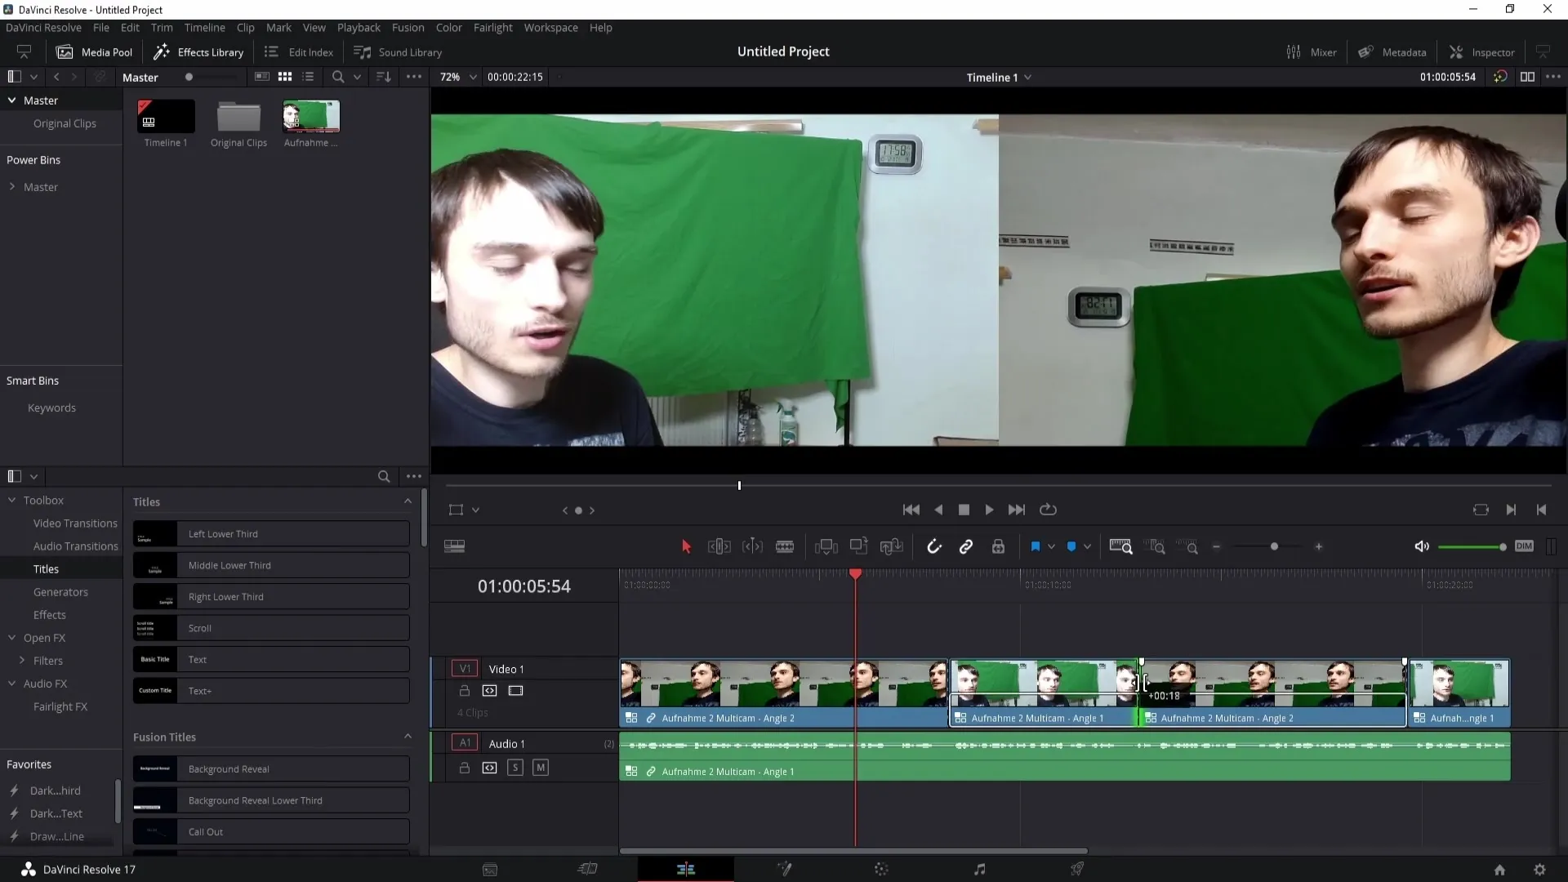This screenshot has height=882, width=1568.
Task: Add a blue marker to timeline
Action: click(x=1071, y=546)
